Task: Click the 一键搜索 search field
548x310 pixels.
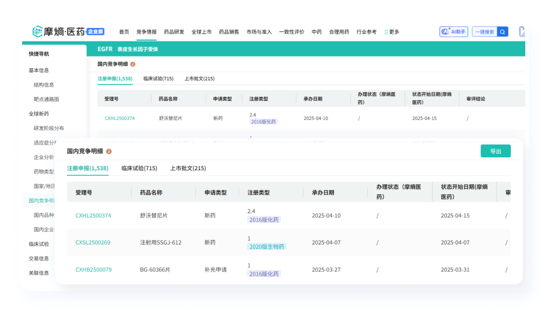Action: pos(484,32)
